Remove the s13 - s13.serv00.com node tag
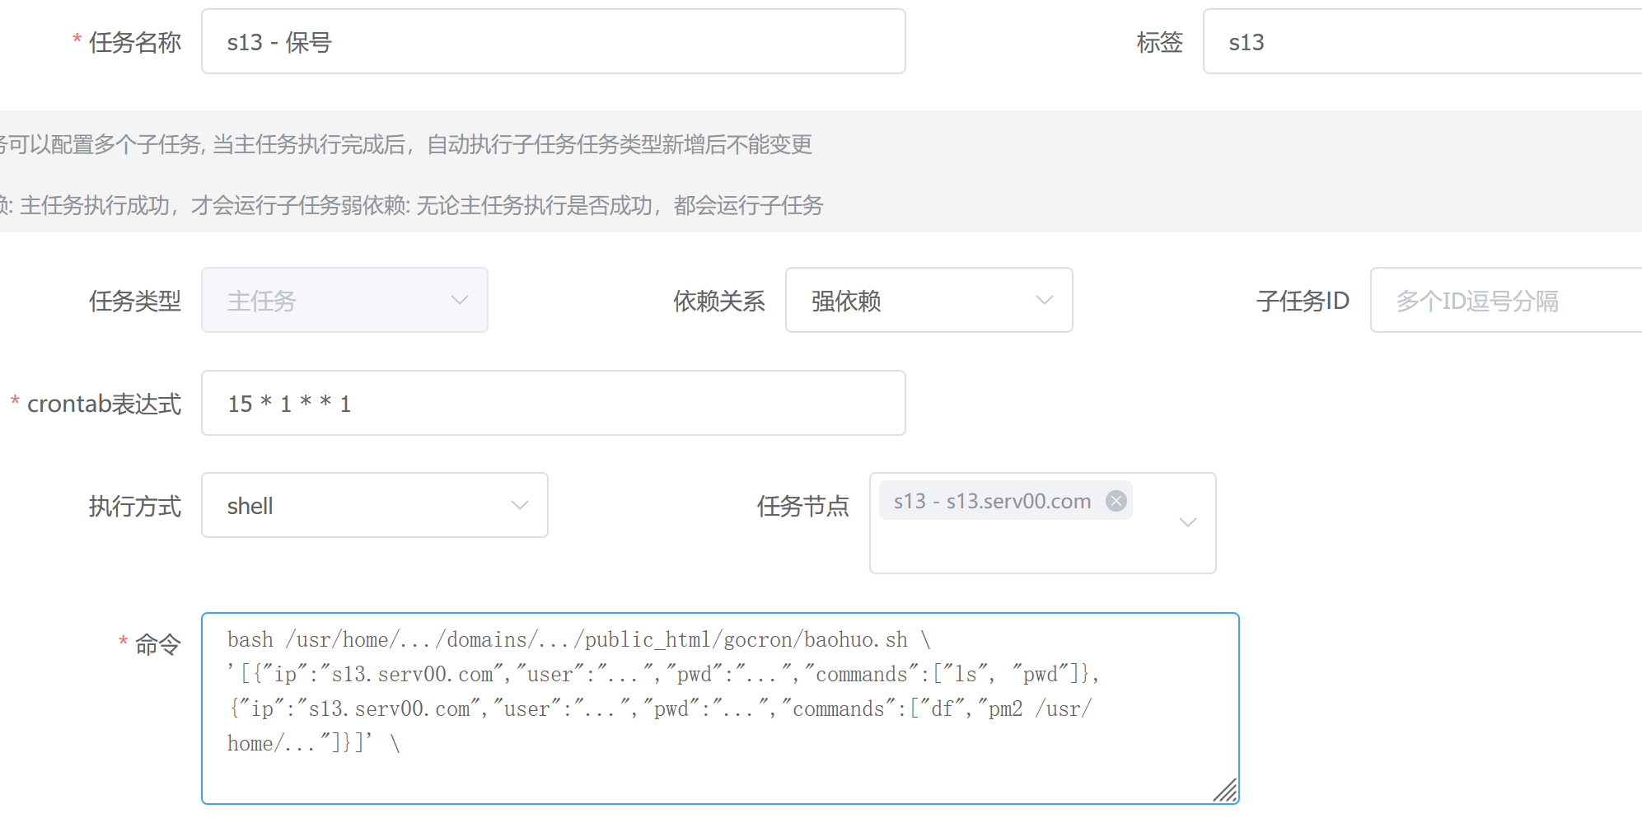 pyautogui.click(x=1116, y=501)
